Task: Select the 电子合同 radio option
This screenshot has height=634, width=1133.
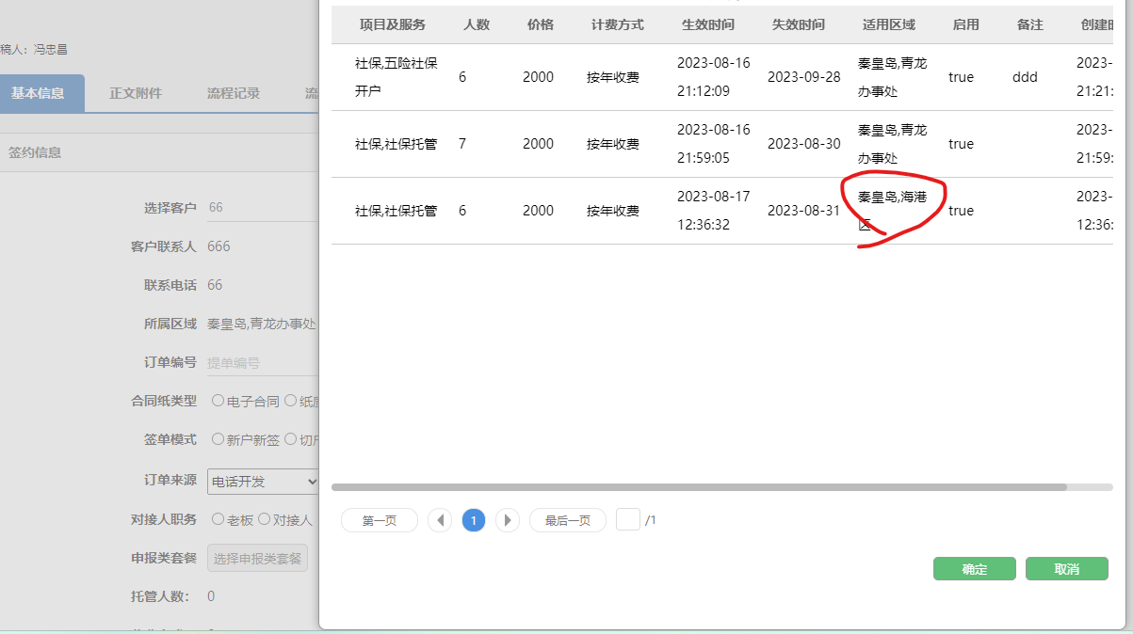Action: pyautogui.click(x=219, y=401)
